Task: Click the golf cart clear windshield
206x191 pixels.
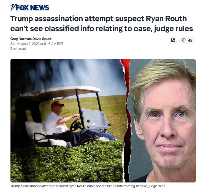Action: [95, 119]
